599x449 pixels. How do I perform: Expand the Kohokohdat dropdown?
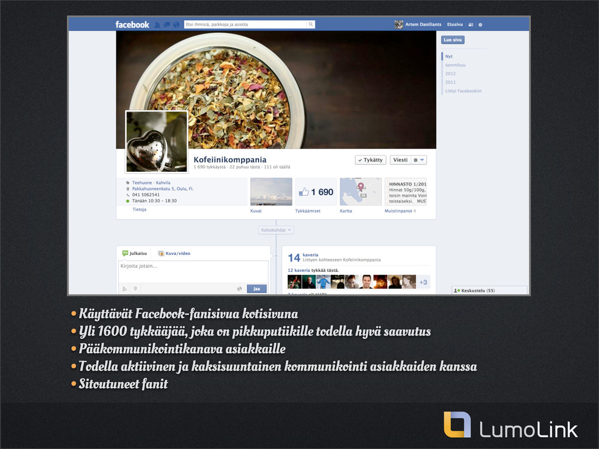point(276,230)
